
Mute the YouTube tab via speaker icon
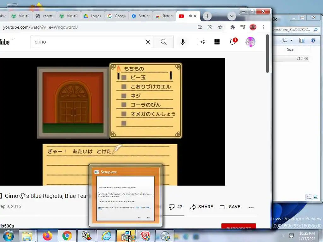(190, 16)
